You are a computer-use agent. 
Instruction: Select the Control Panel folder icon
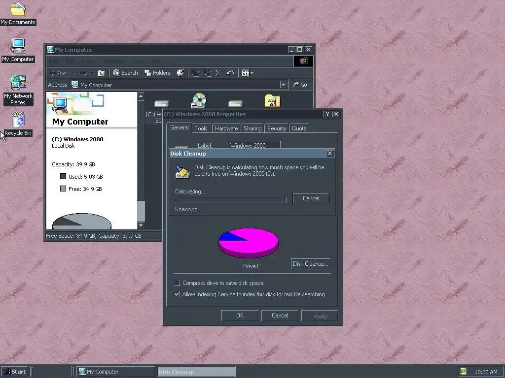pyautogui.click(x=272, y=100)
